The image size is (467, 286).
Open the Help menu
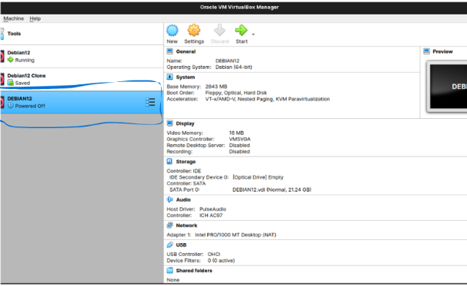35,18
